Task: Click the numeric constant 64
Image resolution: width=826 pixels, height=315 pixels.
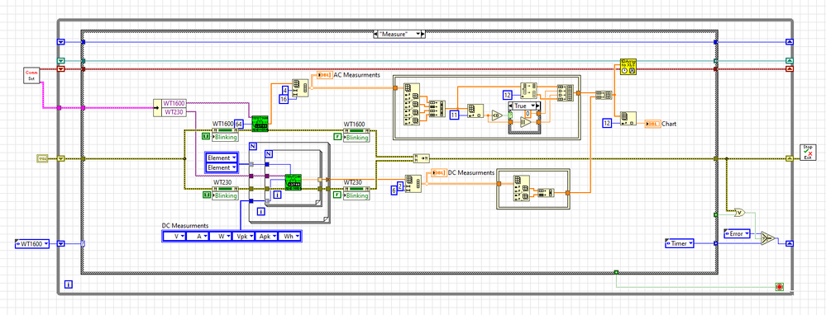Action: click(239, 124)
